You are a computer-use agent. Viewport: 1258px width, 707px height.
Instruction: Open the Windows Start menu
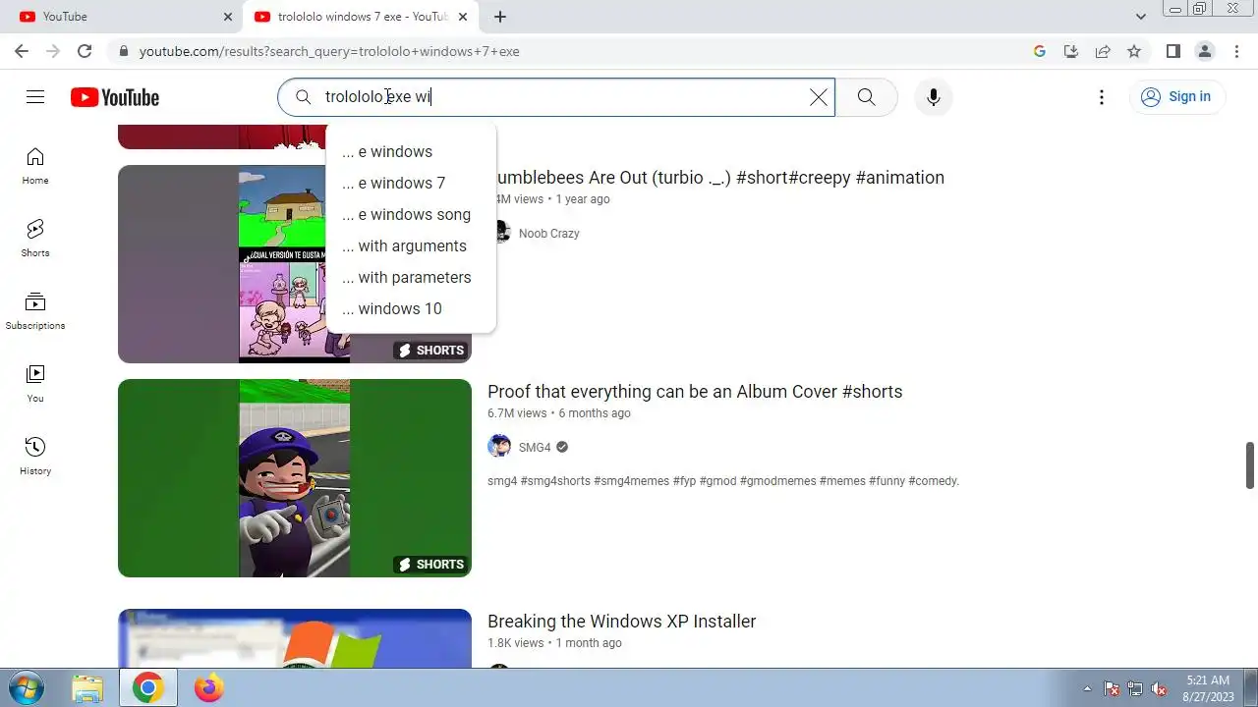pyautogui.click(x=26, y=687)
